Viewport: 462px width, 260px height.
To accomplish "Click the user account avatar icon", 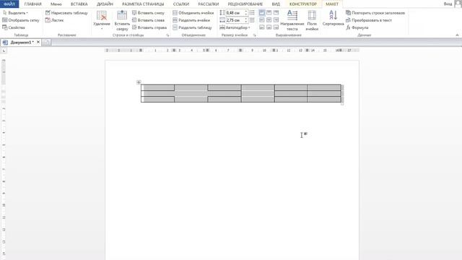I will point(458,4).
